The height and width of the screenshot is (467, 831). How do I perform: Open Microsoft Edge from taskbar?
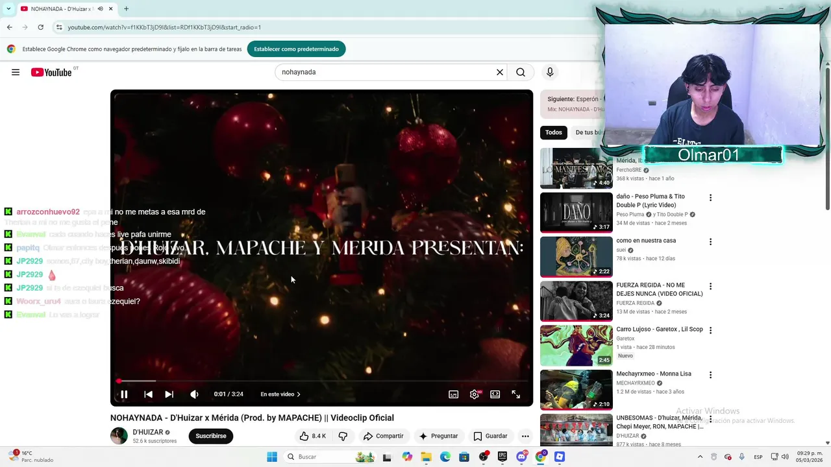coord(445,457)
